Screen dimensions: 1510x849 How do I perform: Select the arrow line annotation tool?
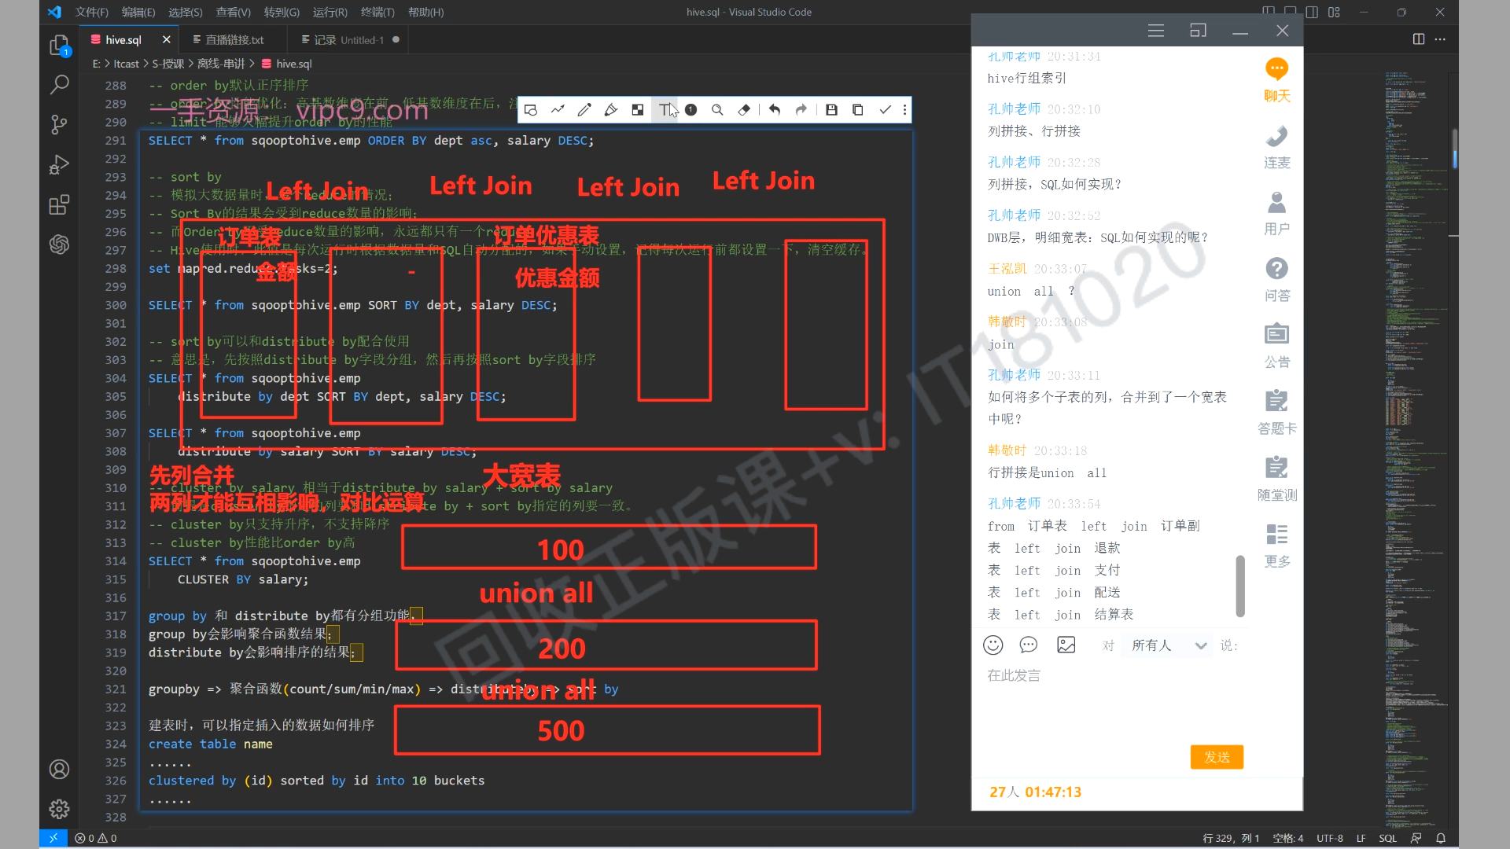(558, 110)
